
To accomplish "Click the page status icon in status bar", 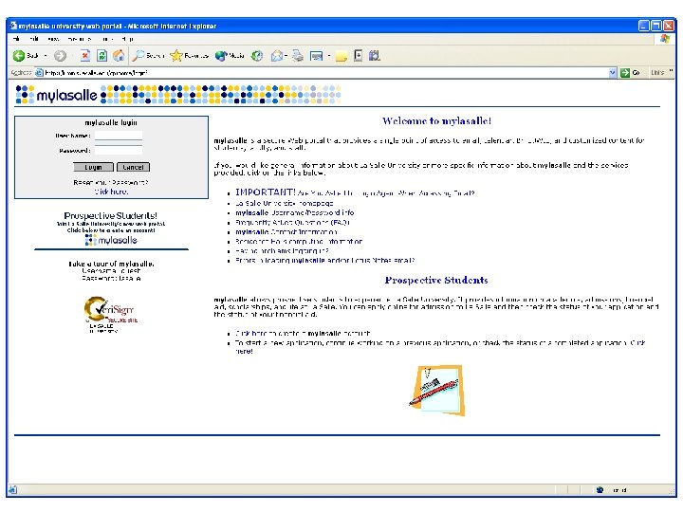I will click(x=12, y=490).
